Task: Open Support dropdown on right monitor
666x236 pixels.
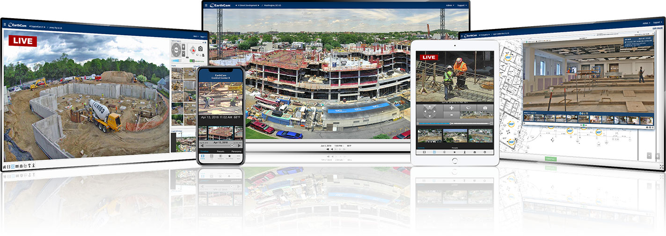Action: pos(658,22)
